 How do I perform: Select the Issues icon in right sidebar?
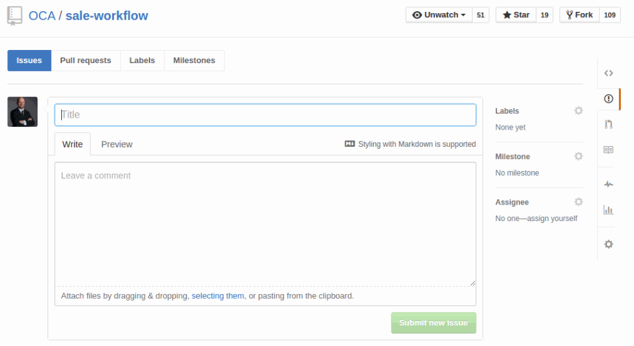pyautogui.click(x=608, y=99)
